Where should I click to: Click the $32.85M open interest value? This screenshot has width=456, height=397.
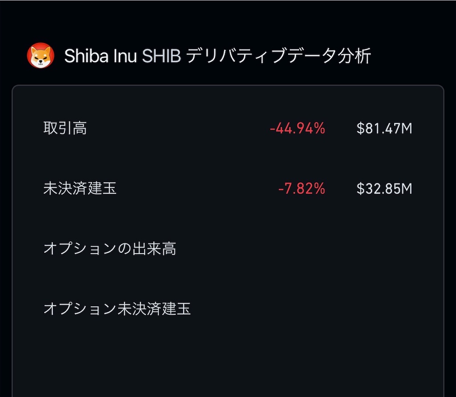[384, 189]
